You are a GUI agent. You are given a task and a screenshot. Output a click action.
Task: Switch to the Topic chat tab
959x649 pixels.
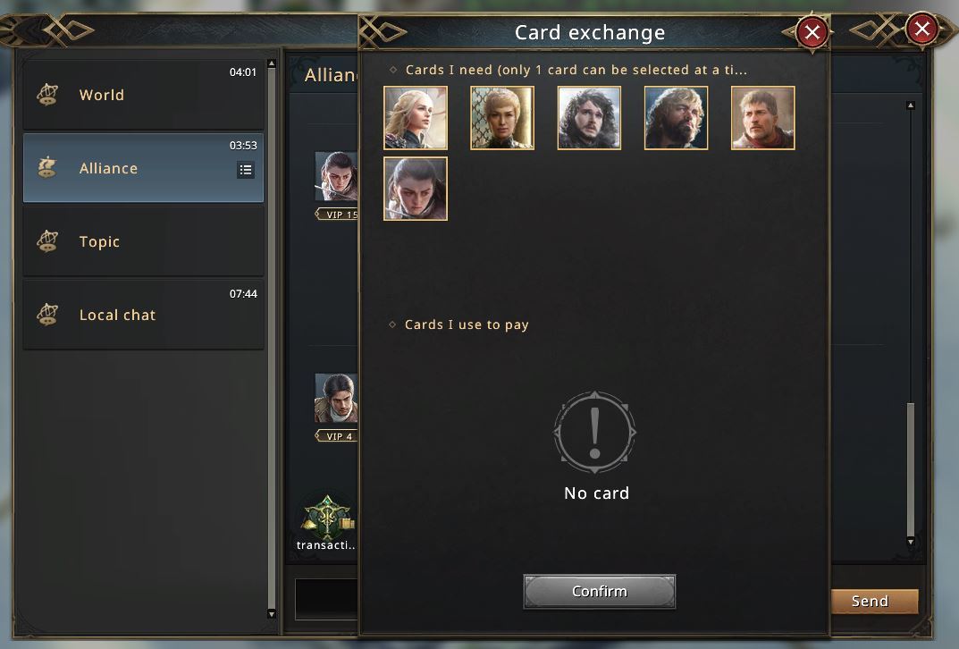[143, 241]
